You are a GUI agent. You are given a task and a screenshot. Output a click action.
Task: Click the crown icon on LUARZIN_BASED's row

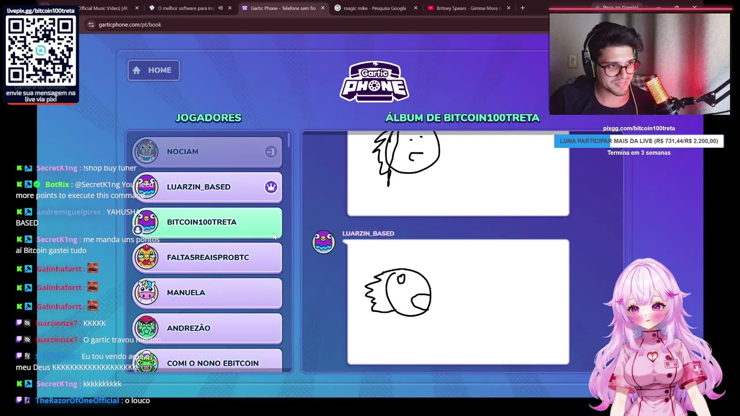click(271, 187)
